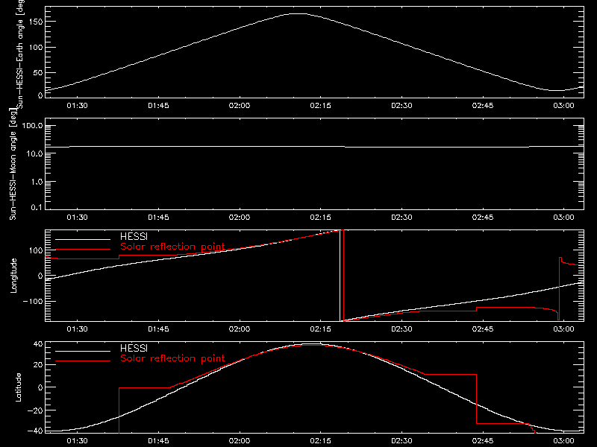This screenshot has height=447, width=597.
Task: Click 02:45 time label under Longitude plot
Action: pyautogui.click(x=483, y=329)
